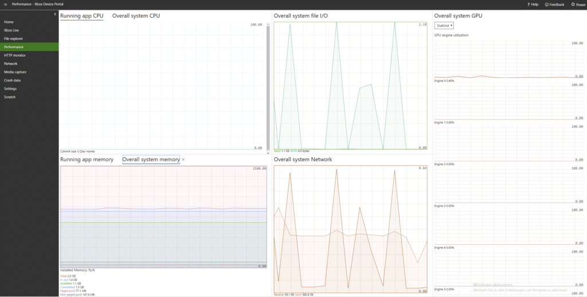Click the Total: 2.5 GB memory value
This screenshot has height=297, width=587.
click(x=68, y=276)
